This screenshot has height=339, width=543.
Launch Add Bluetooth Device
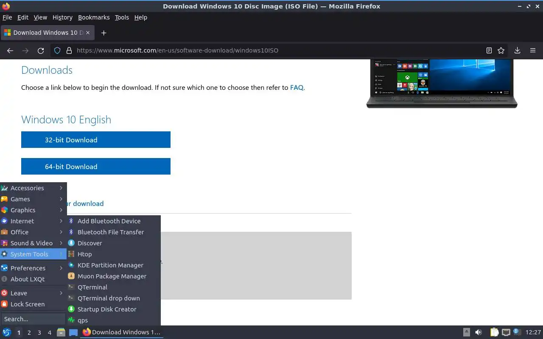click(x=114, y=221)
